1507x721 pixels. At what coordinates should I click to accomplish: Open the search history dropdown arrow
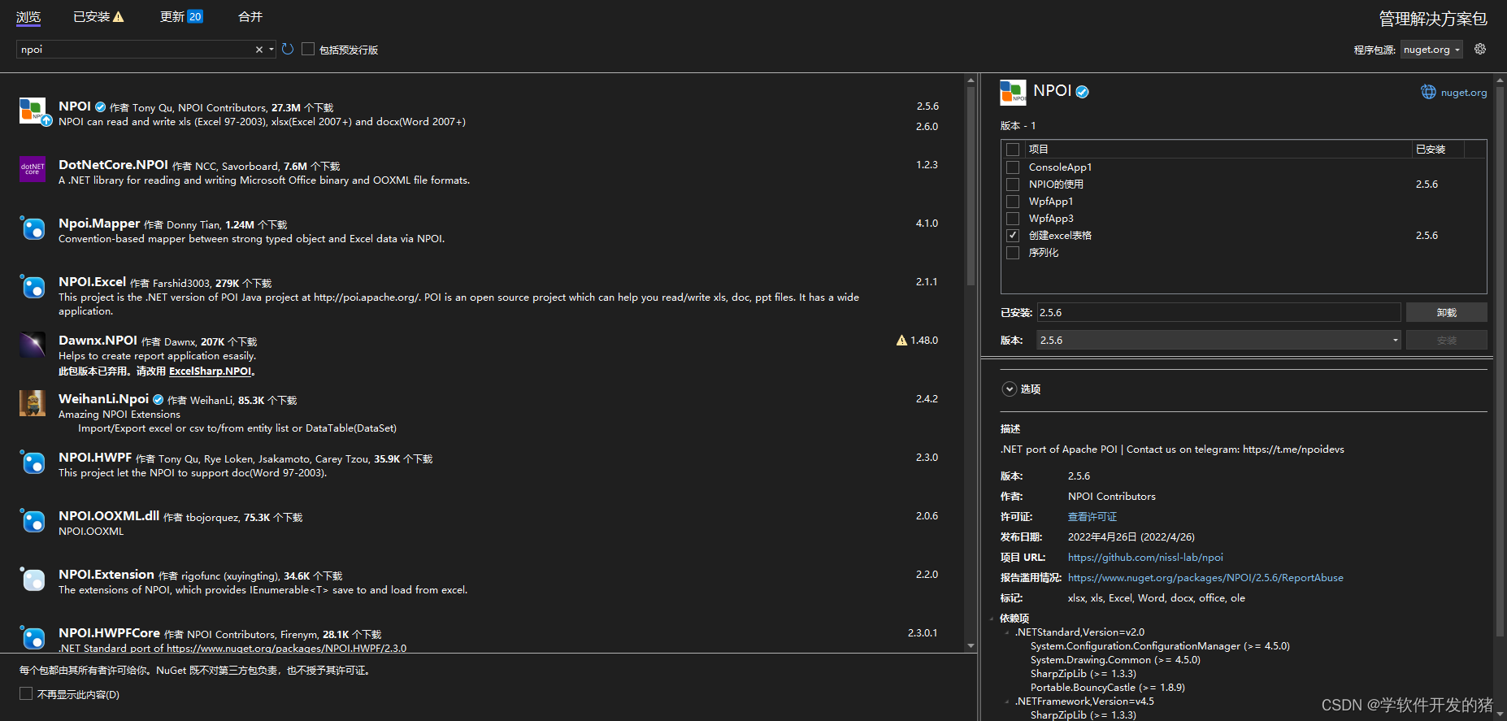tap(271, 50)
